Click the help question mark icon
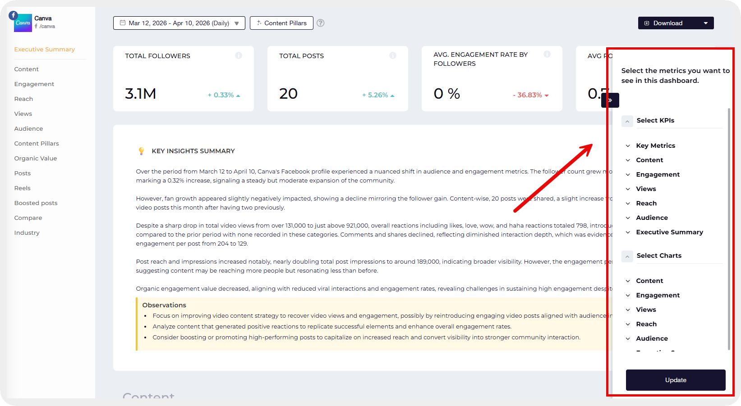Viewport: 741px width, 406px height. [x=321, y=23]
